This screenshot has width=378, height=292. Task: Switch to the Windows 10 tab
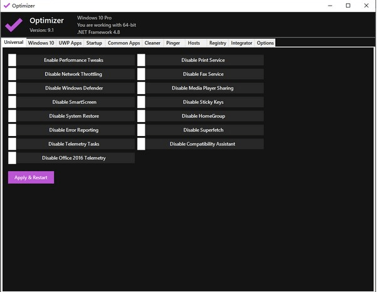(x=41, y=43)
